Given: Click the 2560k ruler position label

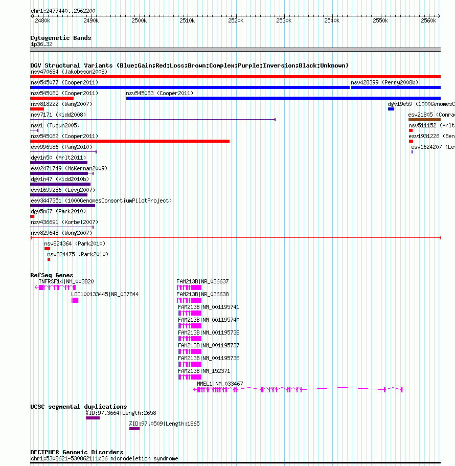Looking at the screenshot, I should [x=428, y=20].
